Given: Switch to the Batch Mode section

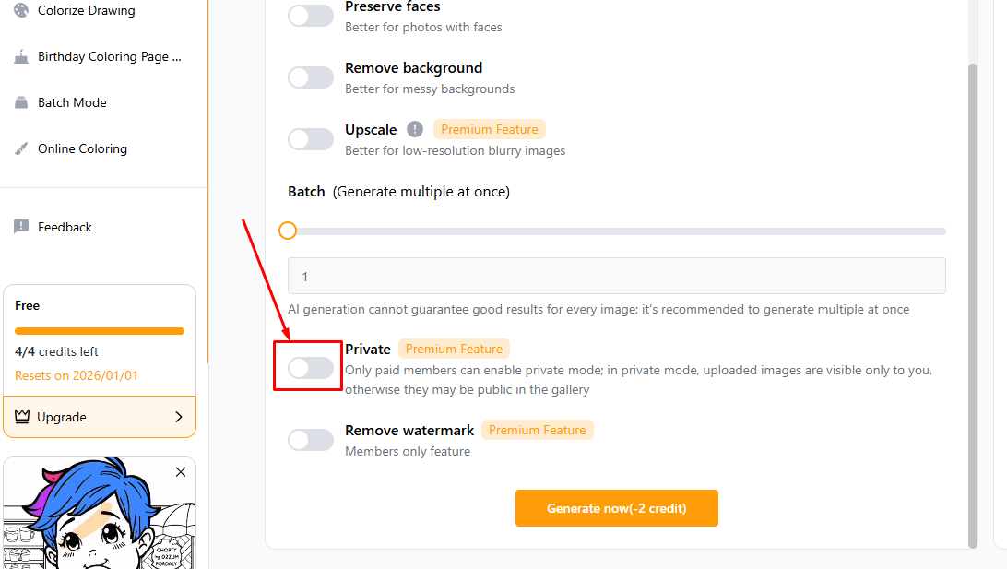Looking at the screenshot, I should pyautogui.click(x=72, y=102).
